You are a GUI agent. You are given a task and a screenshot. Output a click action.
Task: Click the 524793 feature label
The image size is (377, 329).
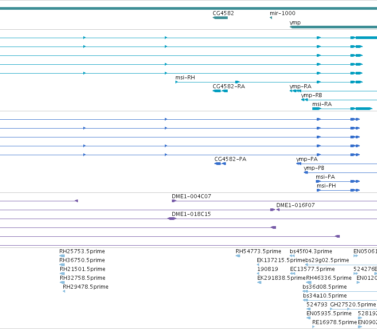(x=317, y=305)
